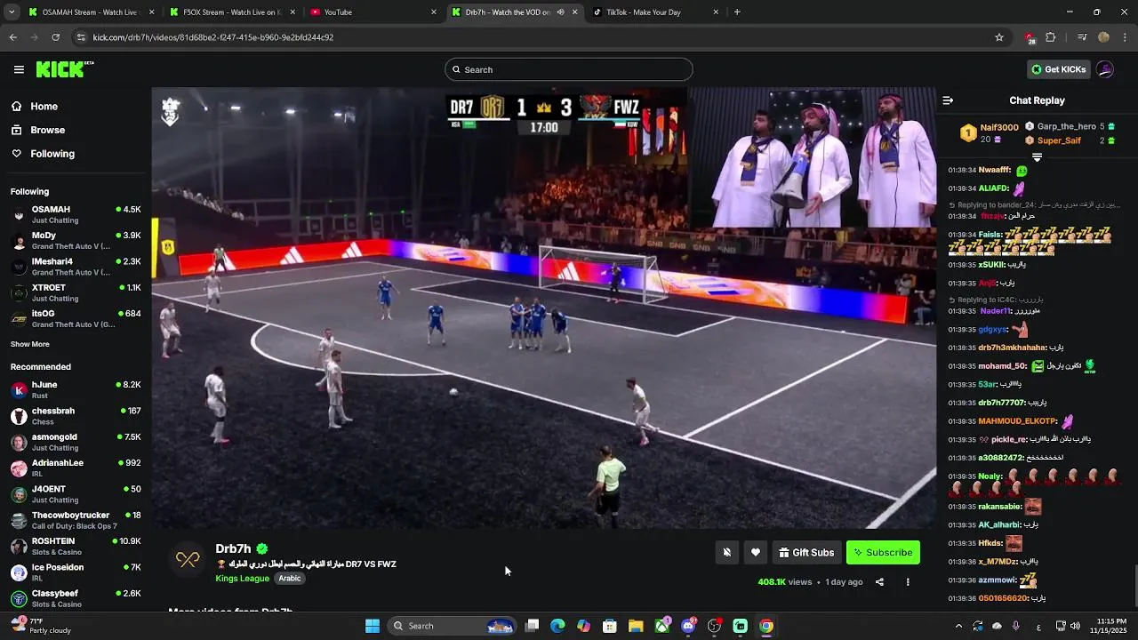Open MoDy channel in sidebar
Viewport: 1138px width, 640px height.
click(76, 241)
